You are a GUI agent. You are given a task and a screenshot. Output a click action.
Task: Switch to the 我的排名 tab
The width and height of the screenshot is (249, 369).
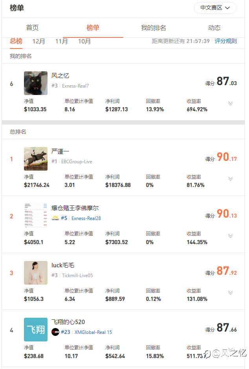click(154, 28)
